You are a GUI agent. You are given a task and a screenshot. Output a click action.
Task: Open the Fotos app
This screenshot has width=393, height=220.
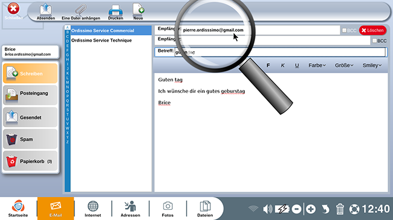pyautogui.click(x=167, y=209)
